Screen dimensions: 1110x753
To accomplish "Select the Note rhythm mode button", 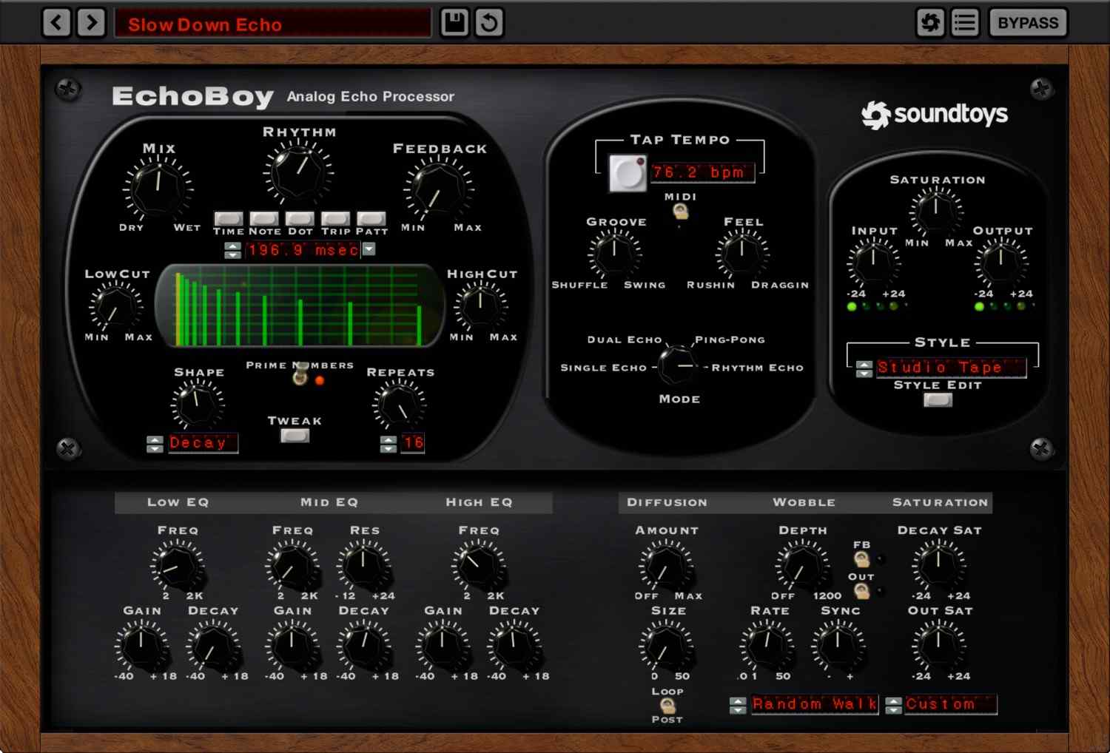I will [x=264, y=219].
